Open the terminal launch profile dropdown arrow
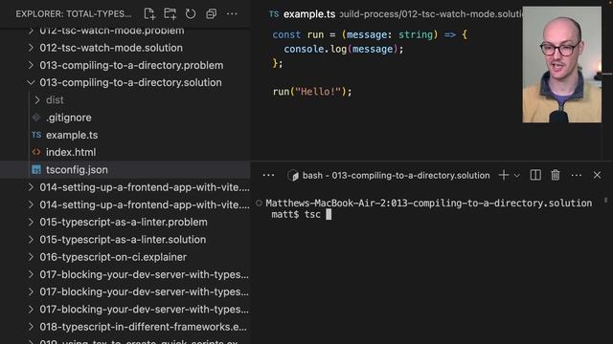 pos(517,176)
